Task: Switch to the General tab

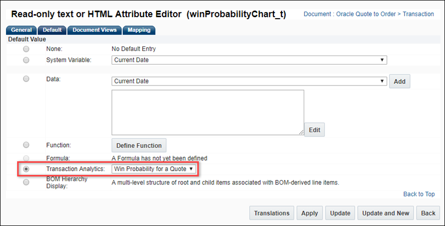Action: click(x=22, y=30)
